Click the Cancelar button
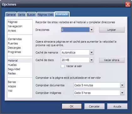 [94, 106]
